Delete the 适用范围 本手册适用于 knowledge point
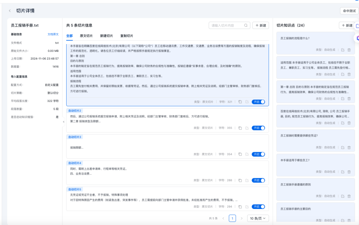Image resolution: width=359 pixels, height=225 pixels. point(349,74)
